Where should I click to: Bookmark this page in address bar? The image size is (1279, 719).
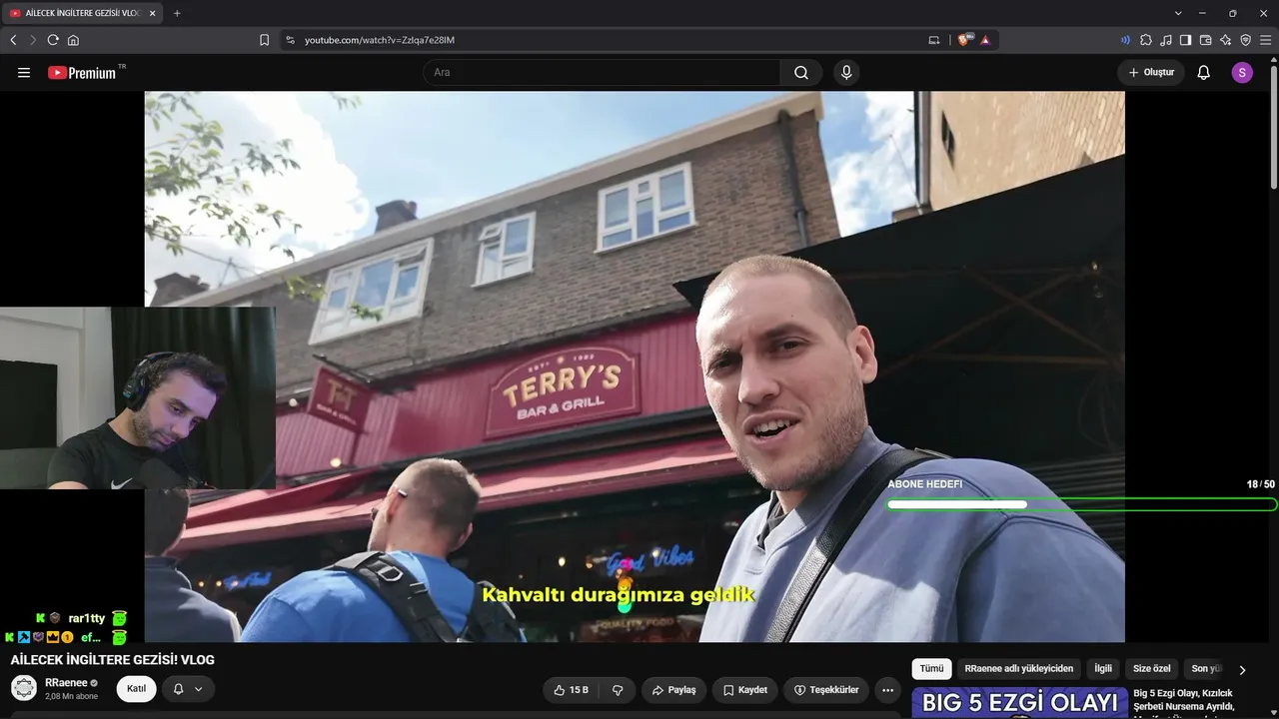[264, 40]
